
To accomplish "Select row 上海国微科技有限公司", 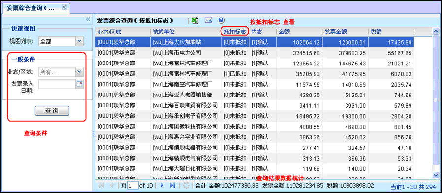I will [x=254, y=127].
